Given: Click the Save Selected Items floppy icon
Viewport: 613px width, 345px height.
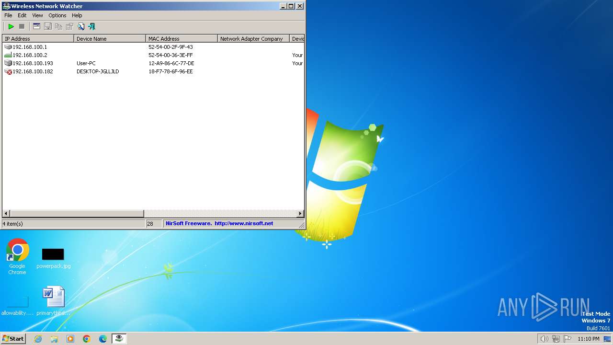Looking at the screenshot, I should (47, 26).
